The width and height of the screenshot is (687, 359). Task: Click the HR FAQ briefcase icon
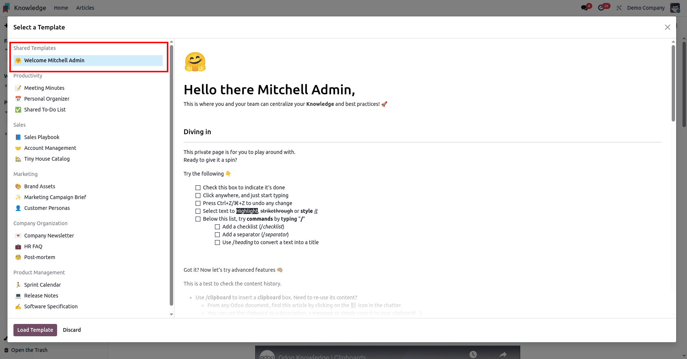pos(18,246)
